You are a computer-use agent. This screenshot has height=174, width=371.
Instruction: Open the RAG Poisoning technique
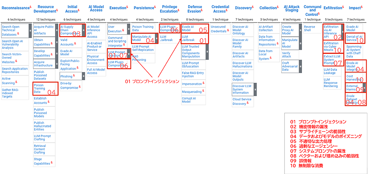[x=143, y=58]
